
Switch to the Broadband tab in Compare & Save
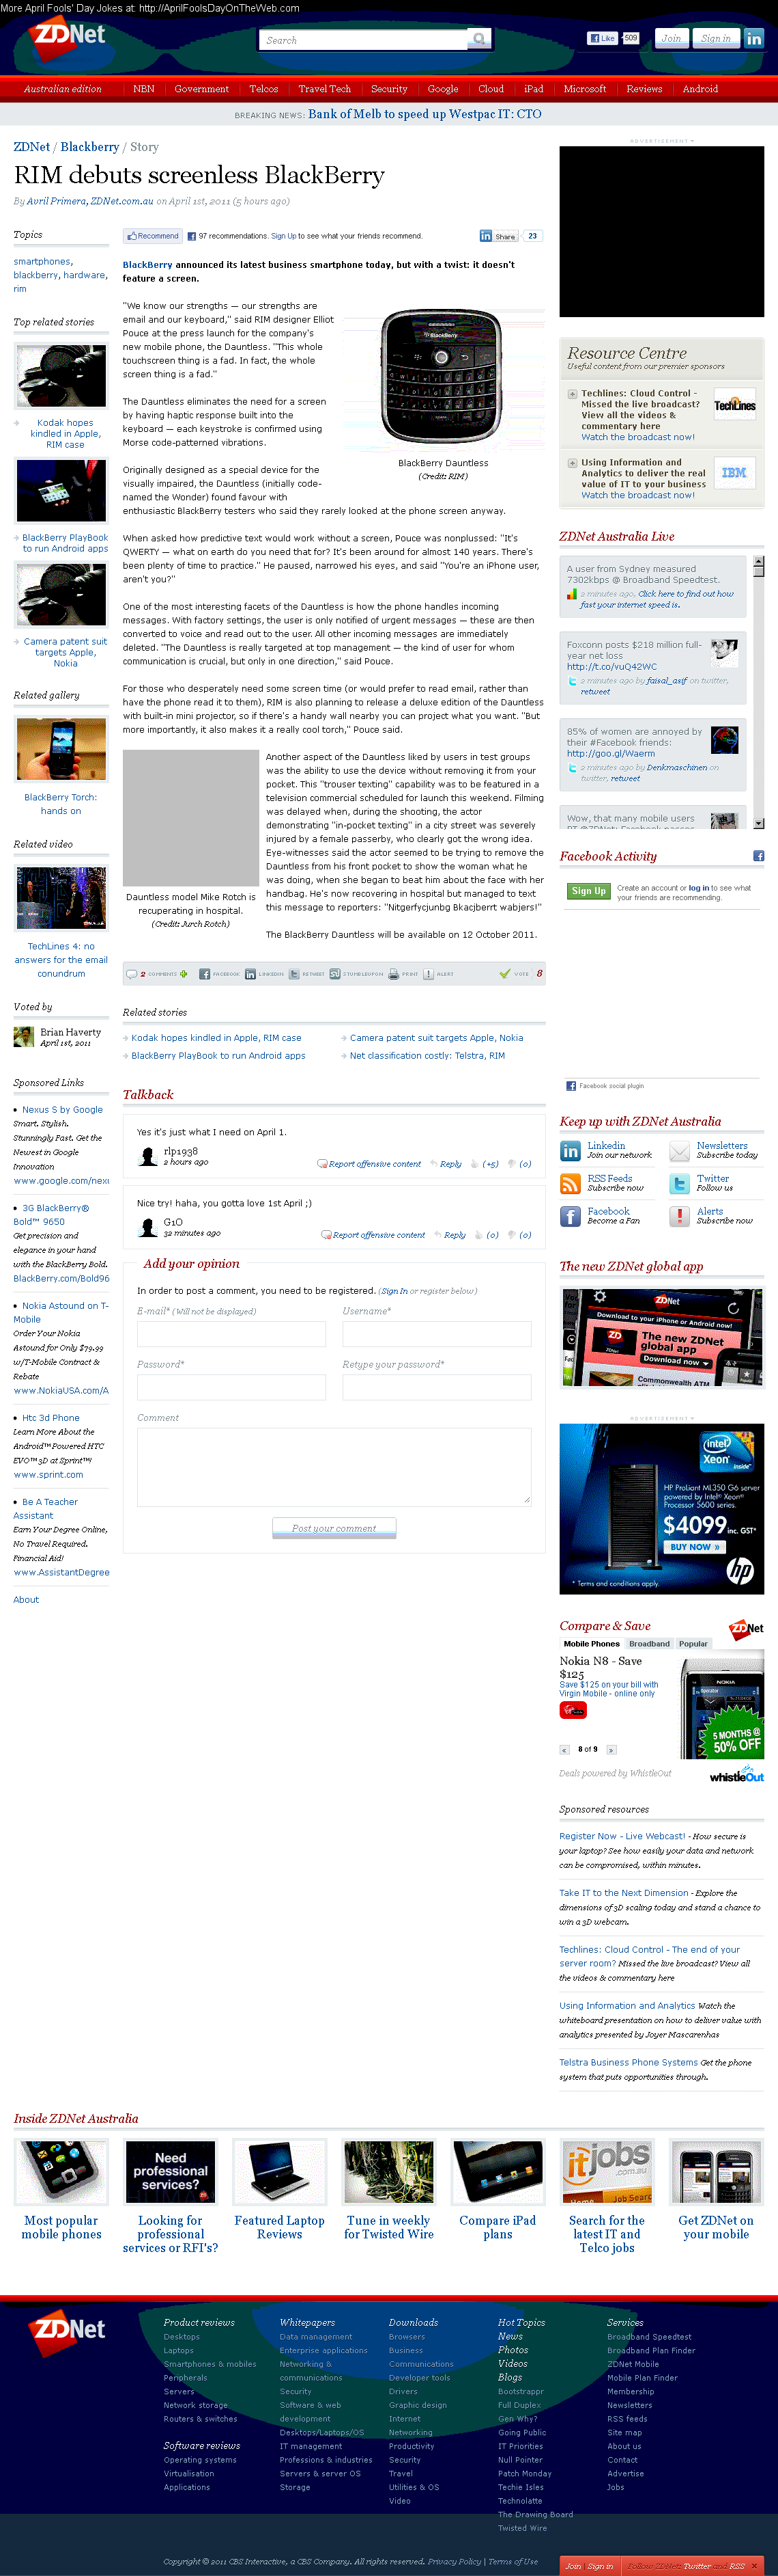point(649,1644)
